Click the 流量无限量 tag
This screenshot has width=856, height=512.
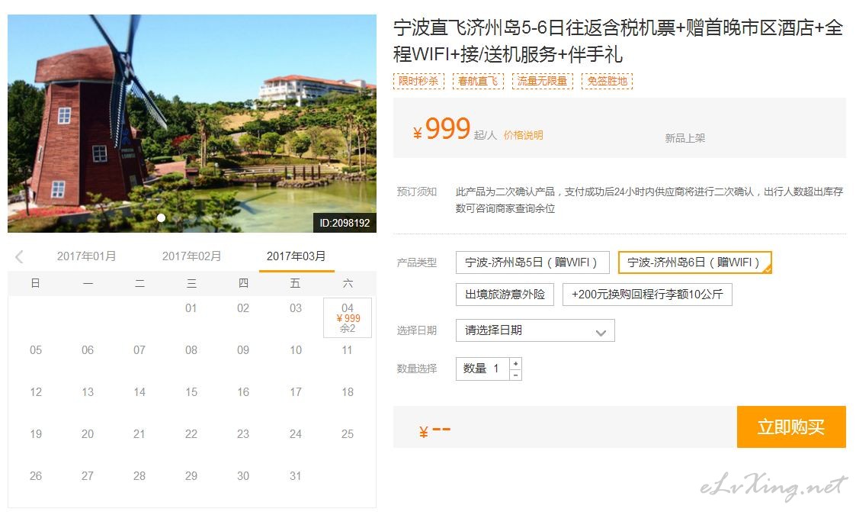click(543, 81)
